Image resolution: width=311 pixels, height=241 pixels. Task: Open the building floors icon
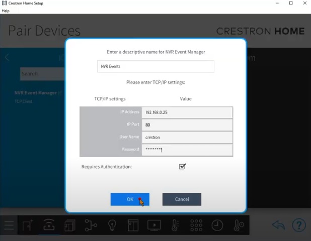click(70, 225)
